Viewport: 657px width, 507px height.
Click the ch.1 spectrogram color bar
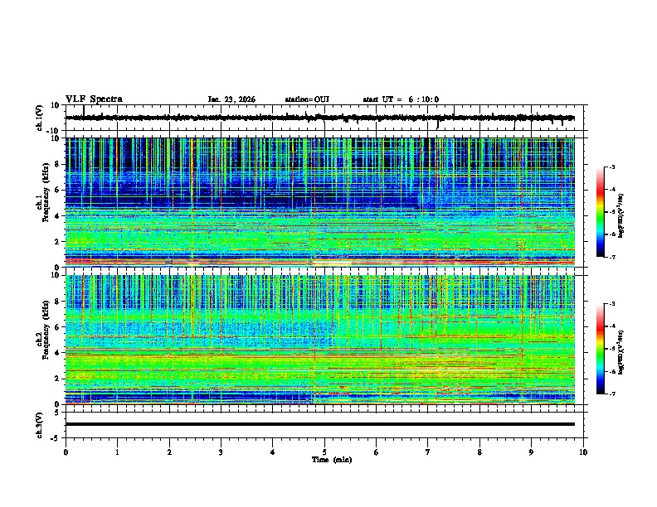[600, 212]
